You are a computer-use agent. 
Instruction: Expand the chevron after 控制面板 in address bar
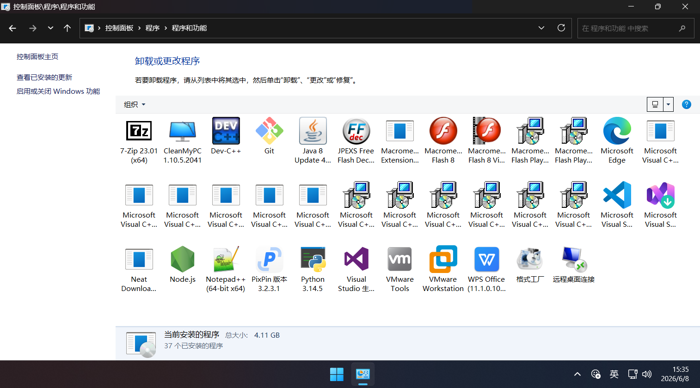(139, 28)
